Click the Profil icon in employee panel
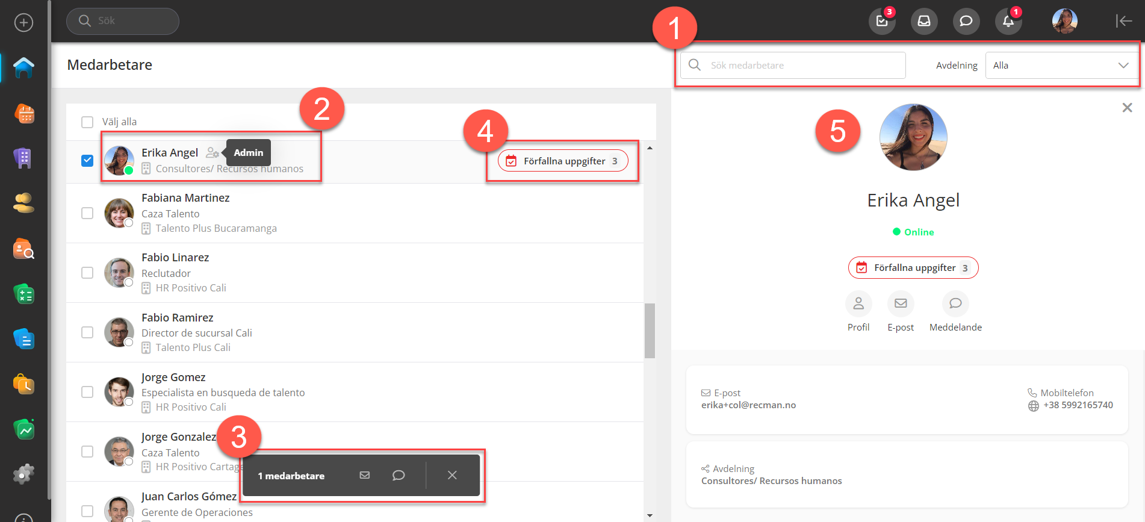Screen dimensions: 1145x522 tap(858, 304)
